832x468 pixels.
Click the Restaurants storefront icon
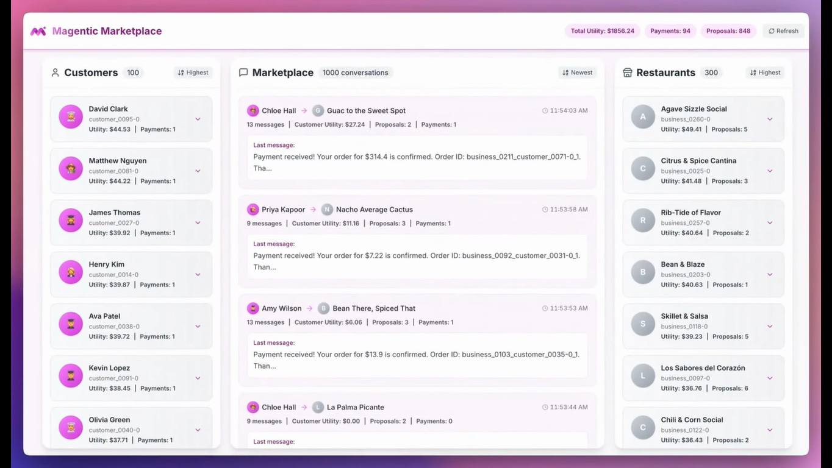coord(627,73)
